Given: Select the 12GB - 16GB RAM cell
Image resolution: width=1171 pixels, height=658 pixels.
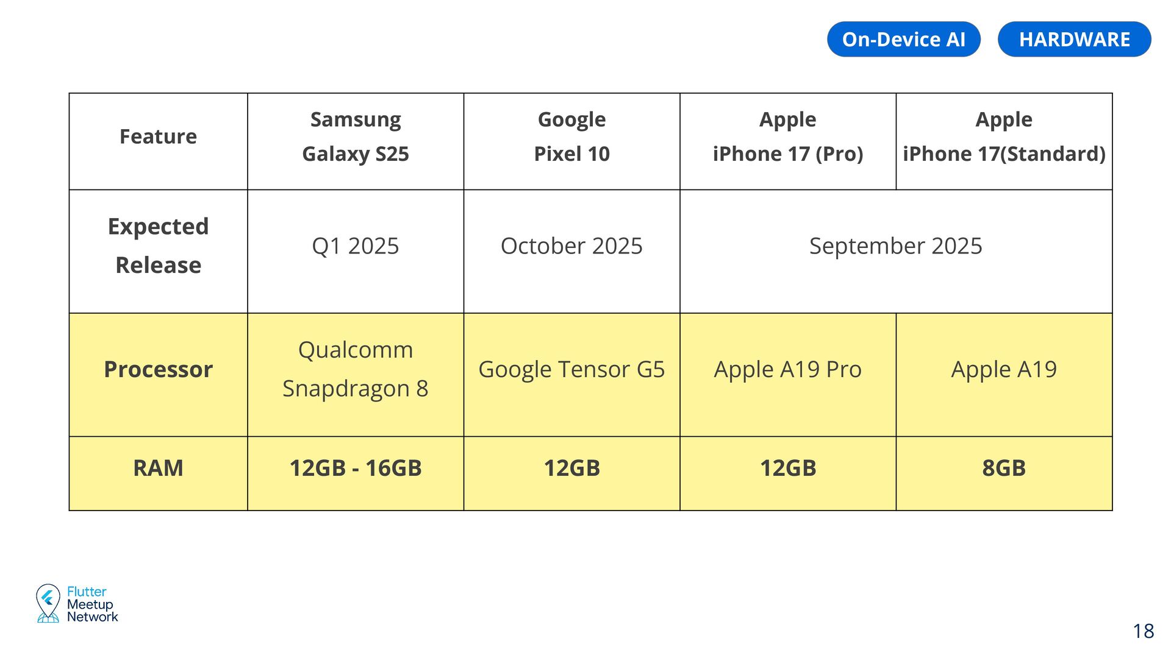Looking at the screenshot, I should point(356,469).
